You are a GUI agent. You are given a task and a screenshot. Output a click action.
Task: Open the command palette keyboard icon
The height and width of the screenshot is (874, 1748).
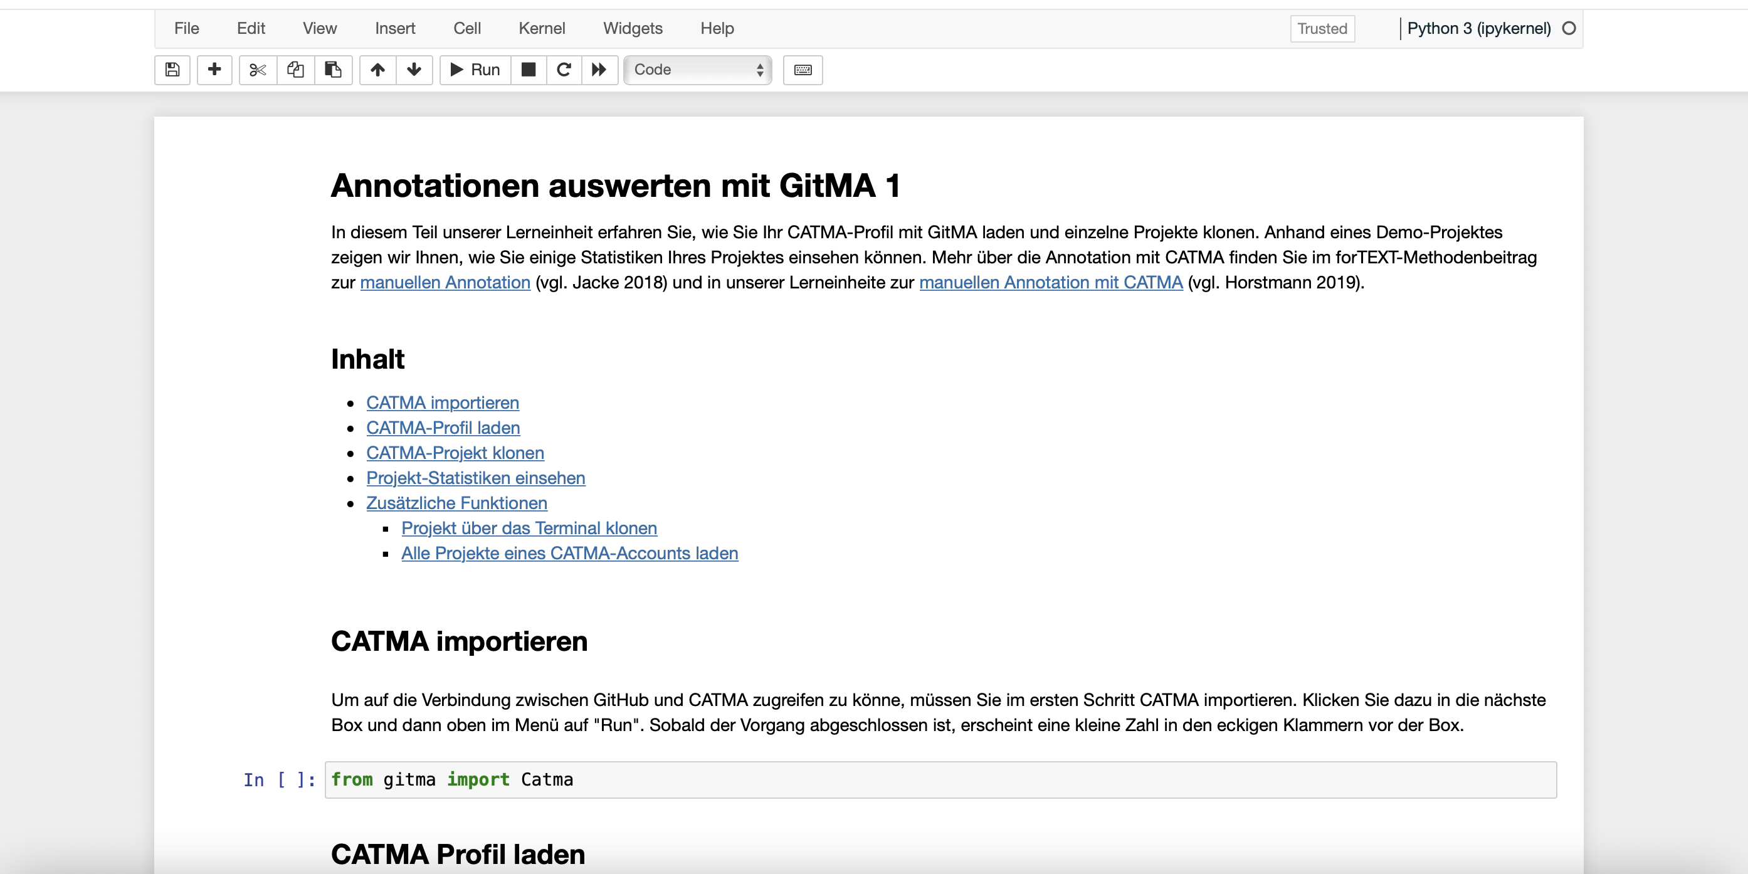[803, 70]
